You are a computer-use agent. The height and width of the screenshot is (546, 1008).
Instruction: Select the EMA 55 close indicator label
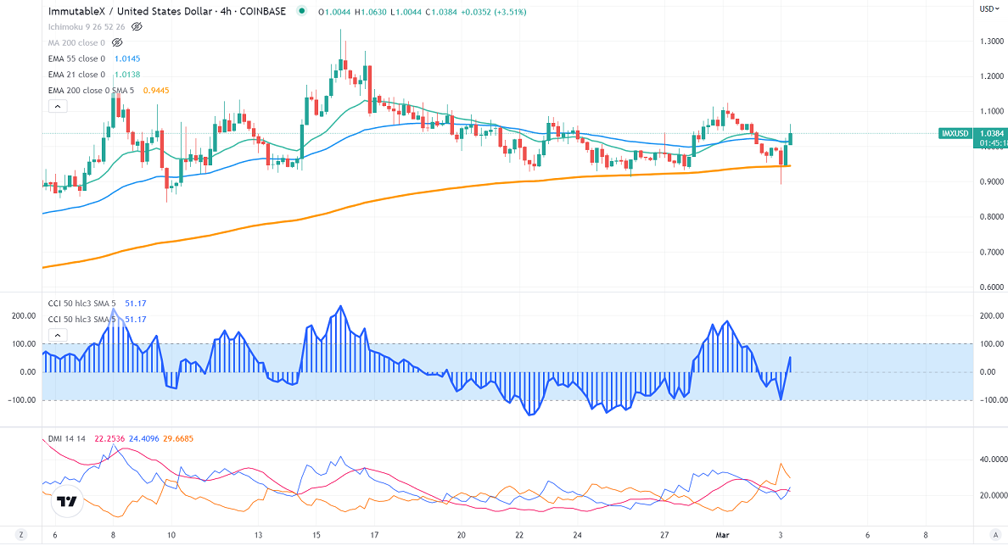[x=76, y=58]
